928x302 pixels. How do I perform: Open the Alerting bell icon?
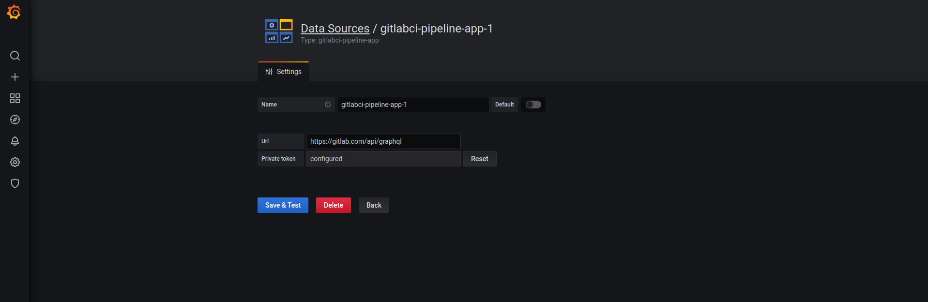[15, 141]
